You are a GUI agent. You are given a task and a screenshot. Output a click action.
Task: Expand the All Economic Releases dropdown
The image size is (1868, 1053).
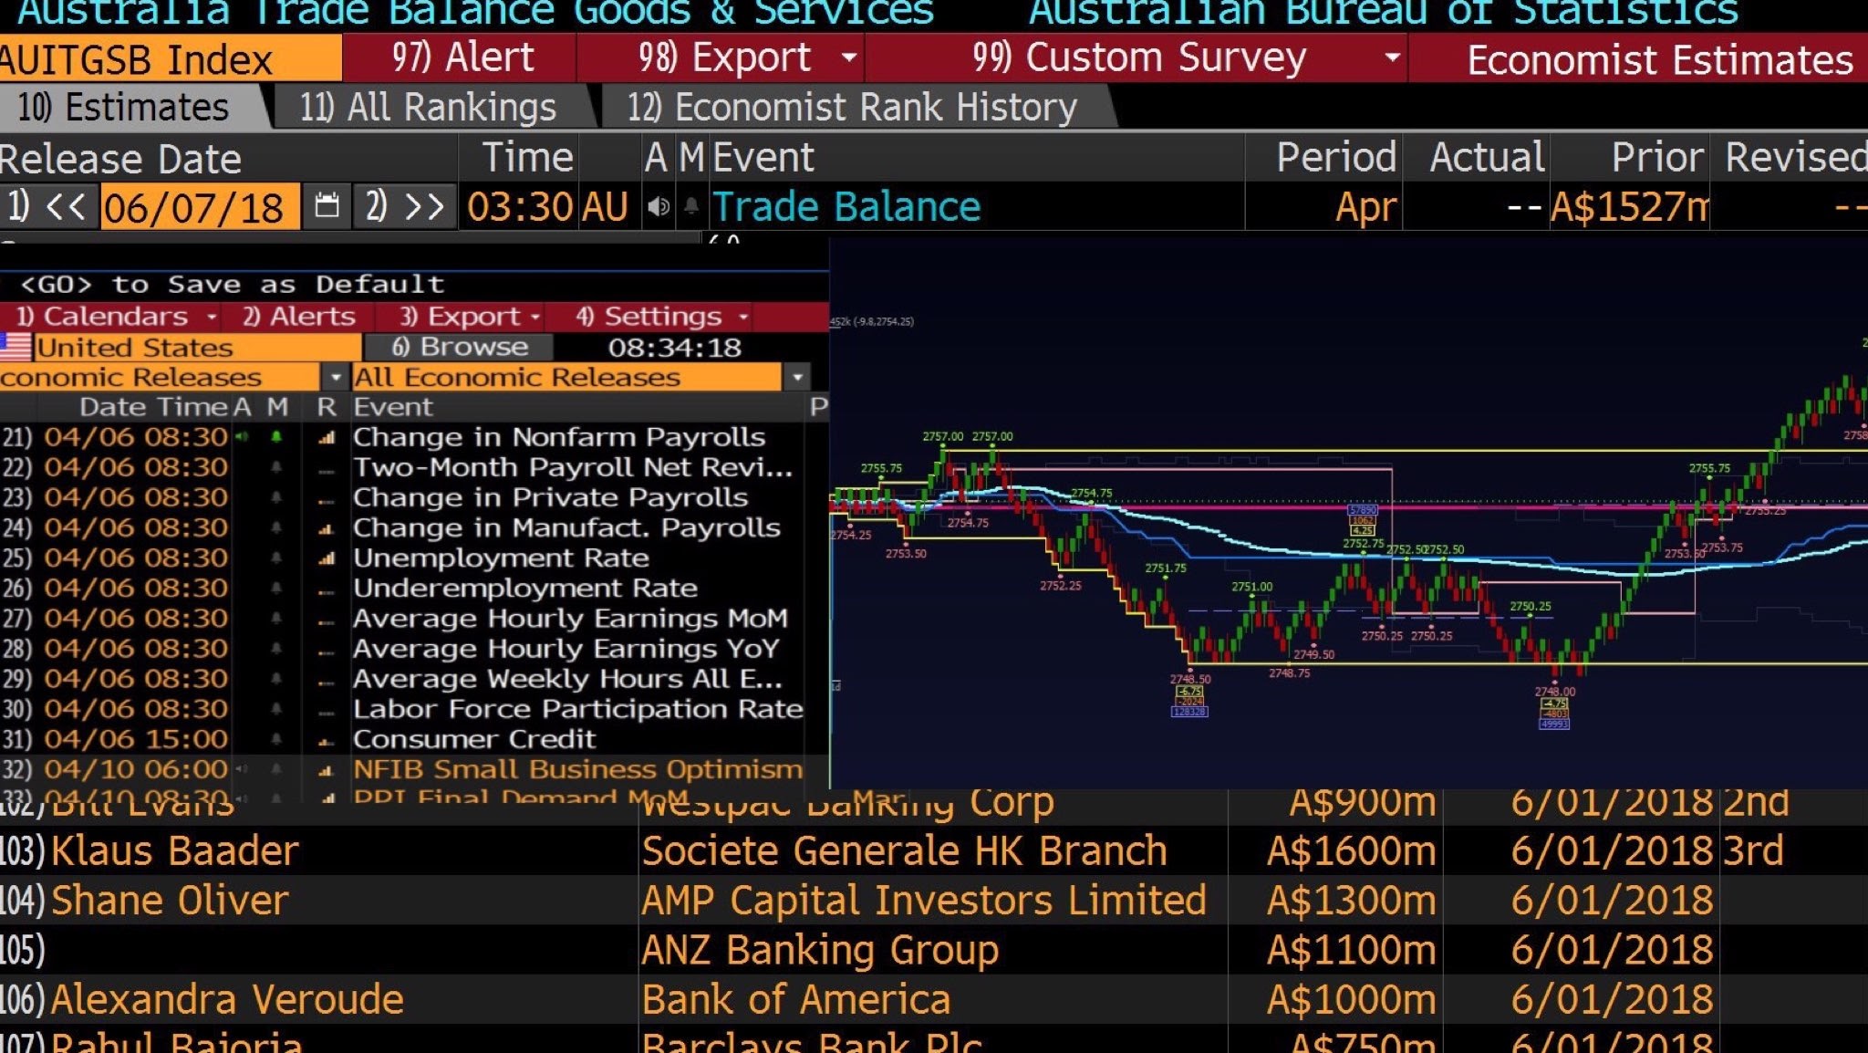[797, 377]
